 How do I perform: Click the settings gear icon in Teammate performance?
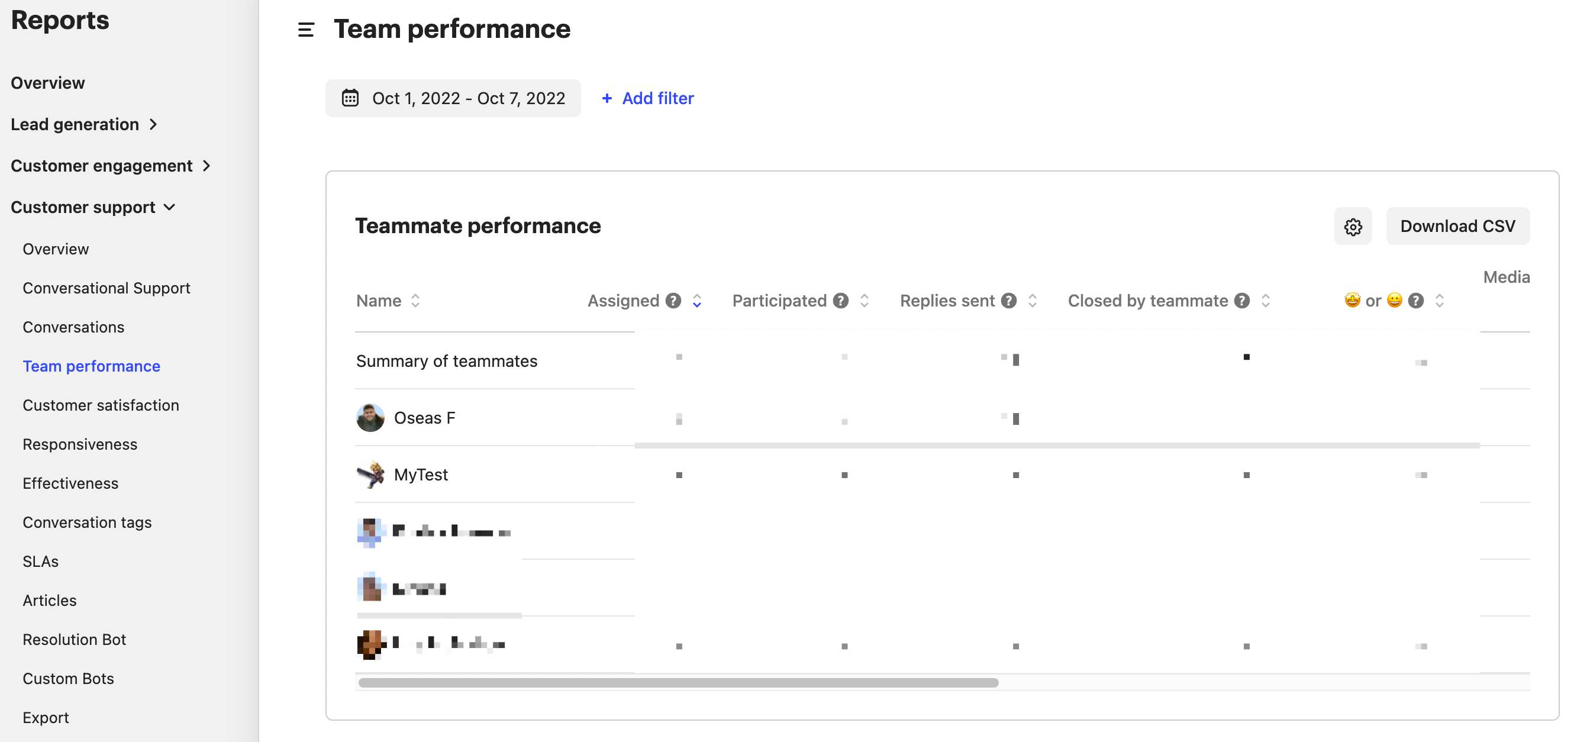1353,225
